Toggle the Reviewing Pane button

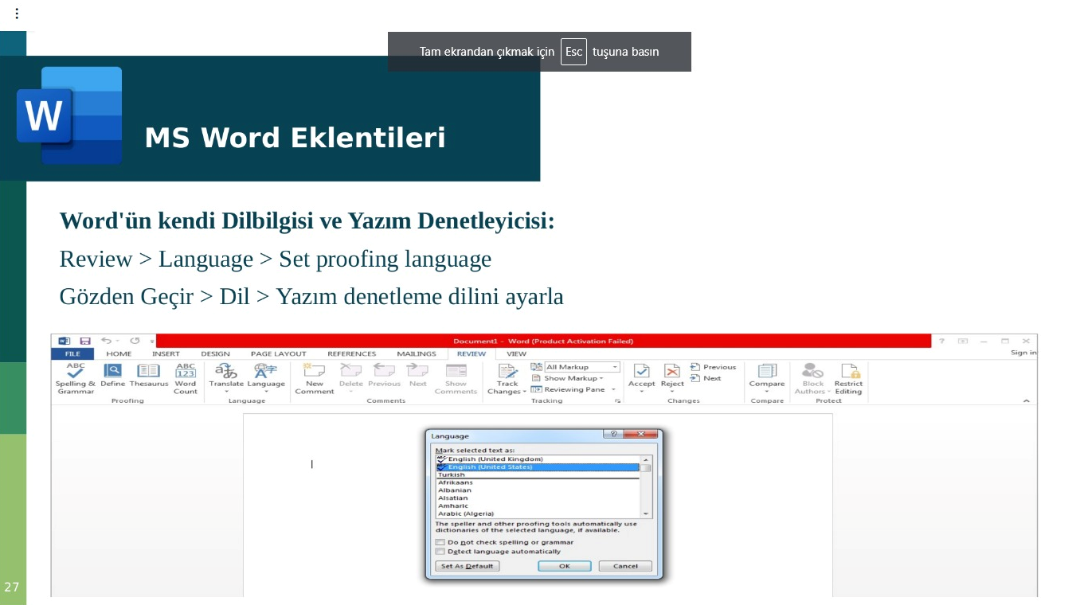click(568, 389)
